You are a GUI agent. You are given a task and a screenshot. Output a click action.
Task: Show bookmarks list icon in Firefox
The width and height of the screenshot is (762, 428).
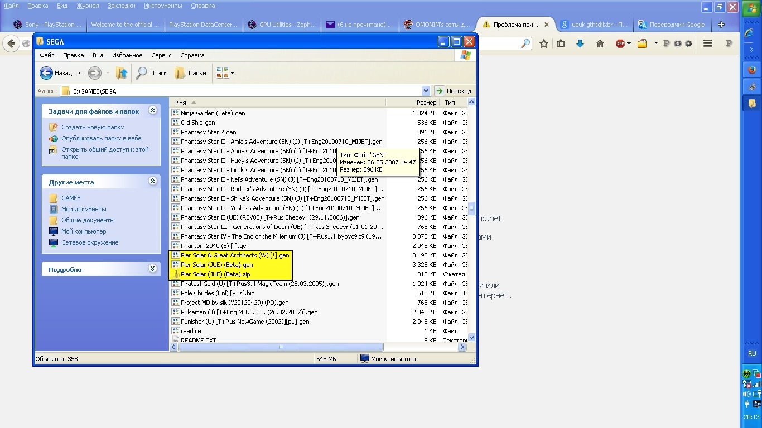561,43
